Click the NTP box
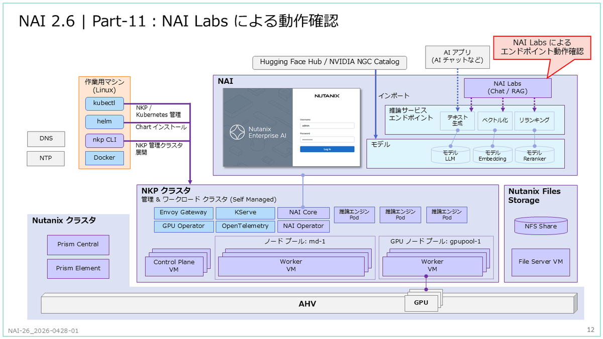The width and height of the screenshot is (603, 339). (x=46, y=159)
